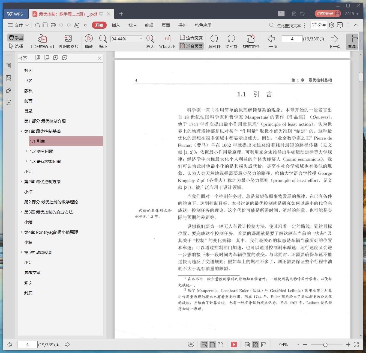
Task: Expand the 第2章 最优控制方法 bookmark
Action: (x=21, y=182)
